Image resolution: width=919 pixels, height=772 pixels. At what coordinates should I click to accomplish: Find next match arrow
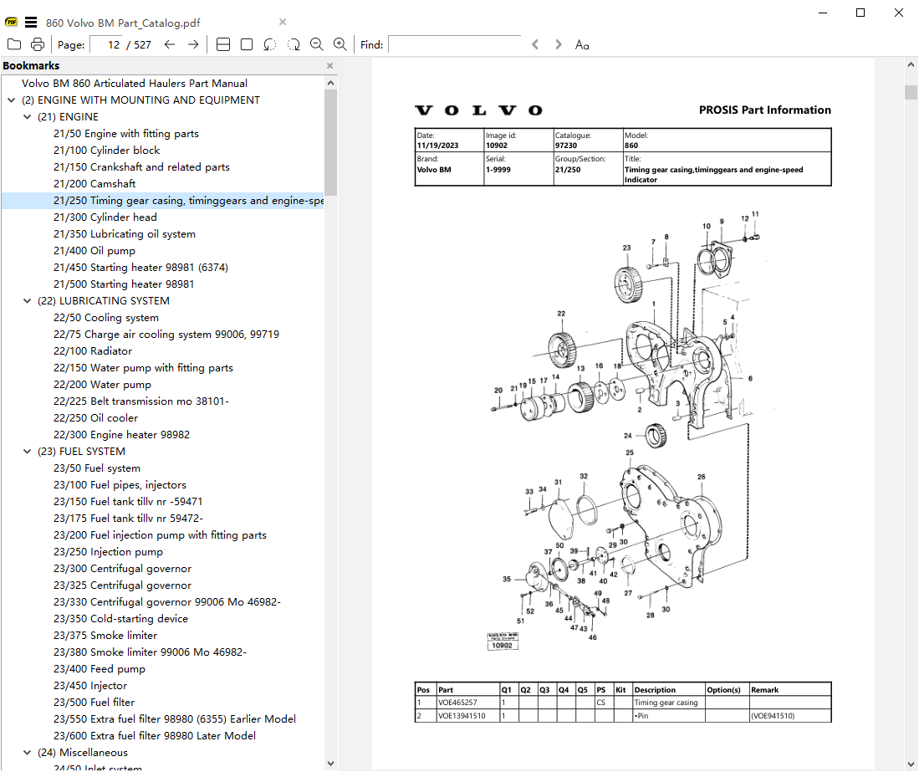(x=559, y=44)
